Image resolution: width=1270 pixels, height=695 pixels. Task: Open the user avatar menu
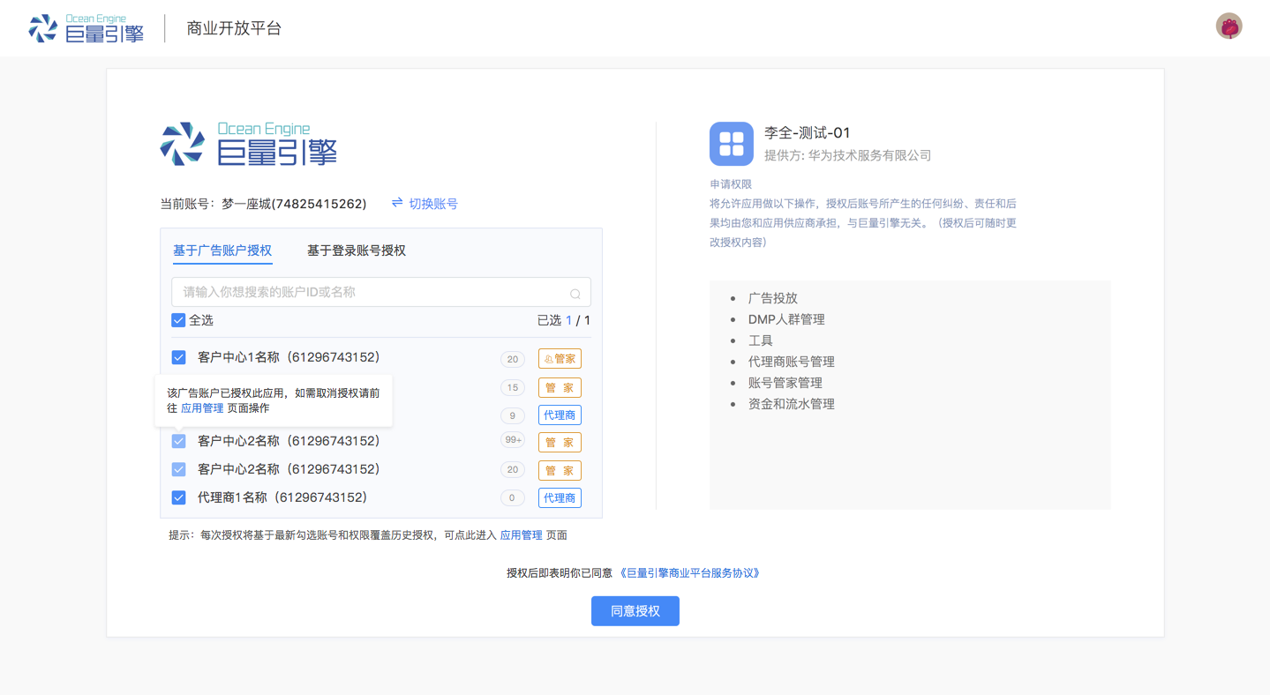[x=1229, y=26]
